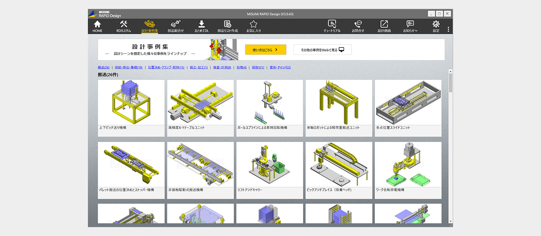Click the 使い方はこちら yellow button
541x236 pixels.
[265, 50]
